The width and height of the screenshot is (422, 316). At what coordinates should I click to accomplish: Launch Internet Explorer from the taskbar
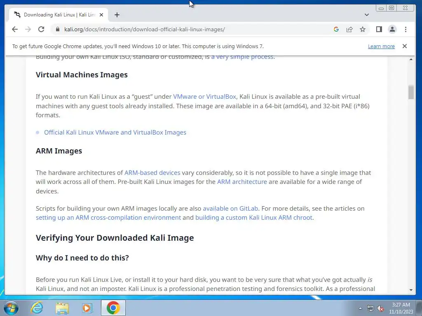pos(37,308)
